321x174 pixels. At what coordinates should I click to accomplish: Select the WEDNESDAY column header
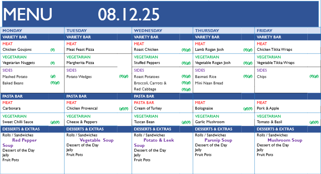point(148,30)
